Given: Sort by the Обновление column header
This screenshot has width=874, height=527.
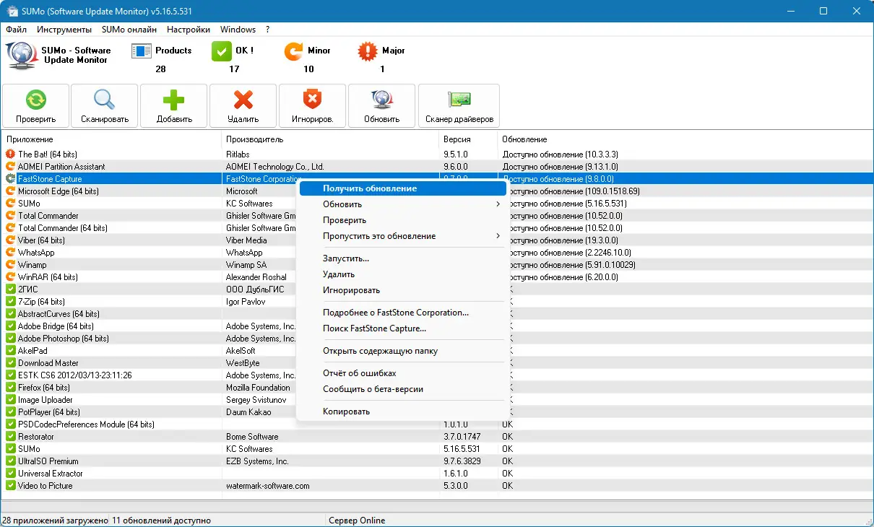Looking at the screenshot, I should [x=685, y=139].
